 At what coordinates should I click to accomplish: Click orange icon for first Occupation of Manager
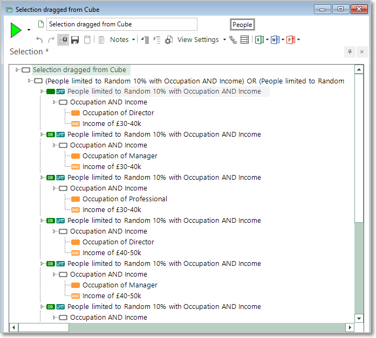point(76,156)
